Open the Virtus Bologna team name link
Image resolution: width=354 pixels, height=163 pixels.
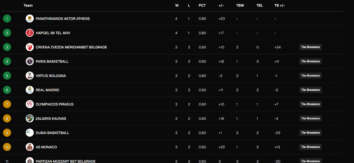click(51, 76)
